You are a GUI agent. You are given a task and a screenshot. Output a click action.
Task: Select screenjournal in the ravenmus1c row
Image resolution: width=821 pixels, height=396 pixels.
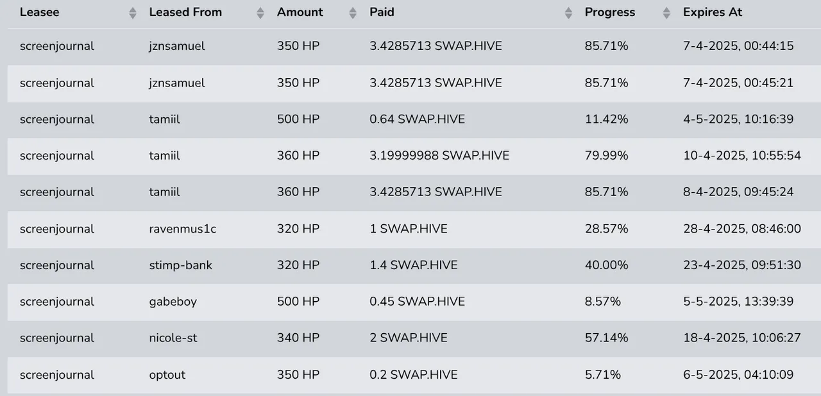click(x=57, y=229)
